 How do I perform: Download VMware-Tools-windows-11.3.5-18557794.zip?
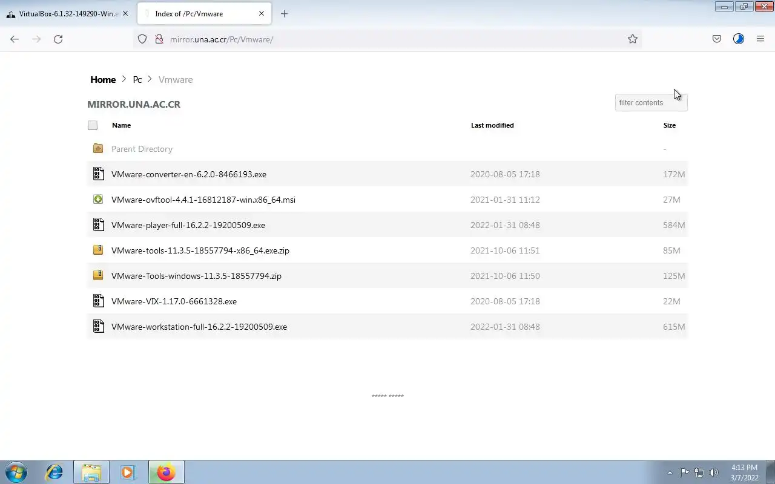pos(196,276)
